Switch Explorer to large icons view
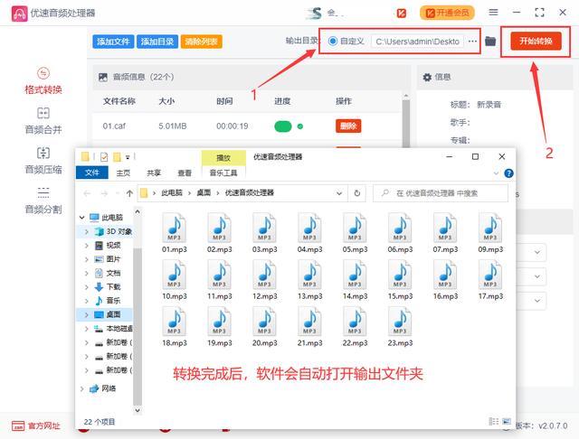The width and height of the screenshot is (579, 439). tap(507, 421)
